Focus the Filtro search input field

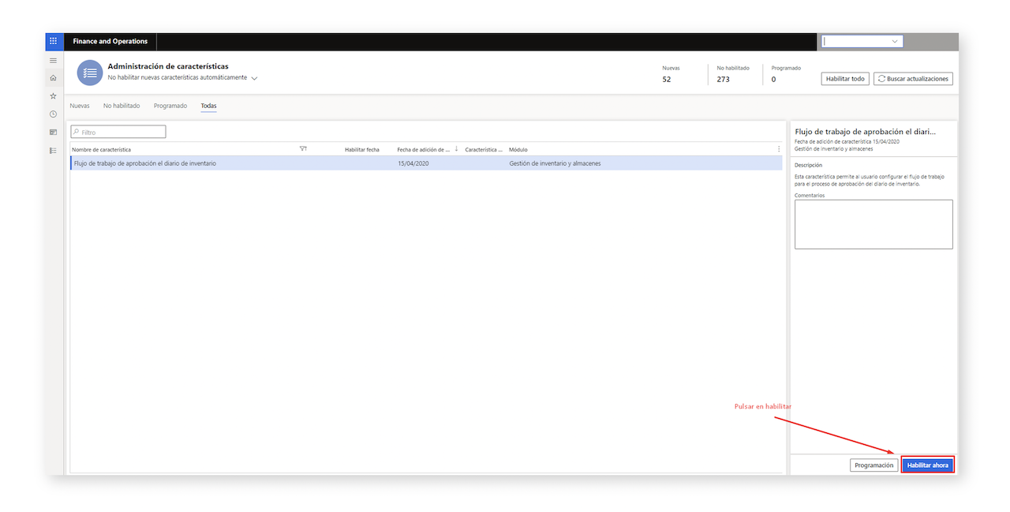118,133
